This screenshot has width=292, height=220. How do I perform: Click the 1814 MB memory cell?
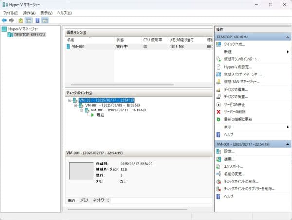177,47
